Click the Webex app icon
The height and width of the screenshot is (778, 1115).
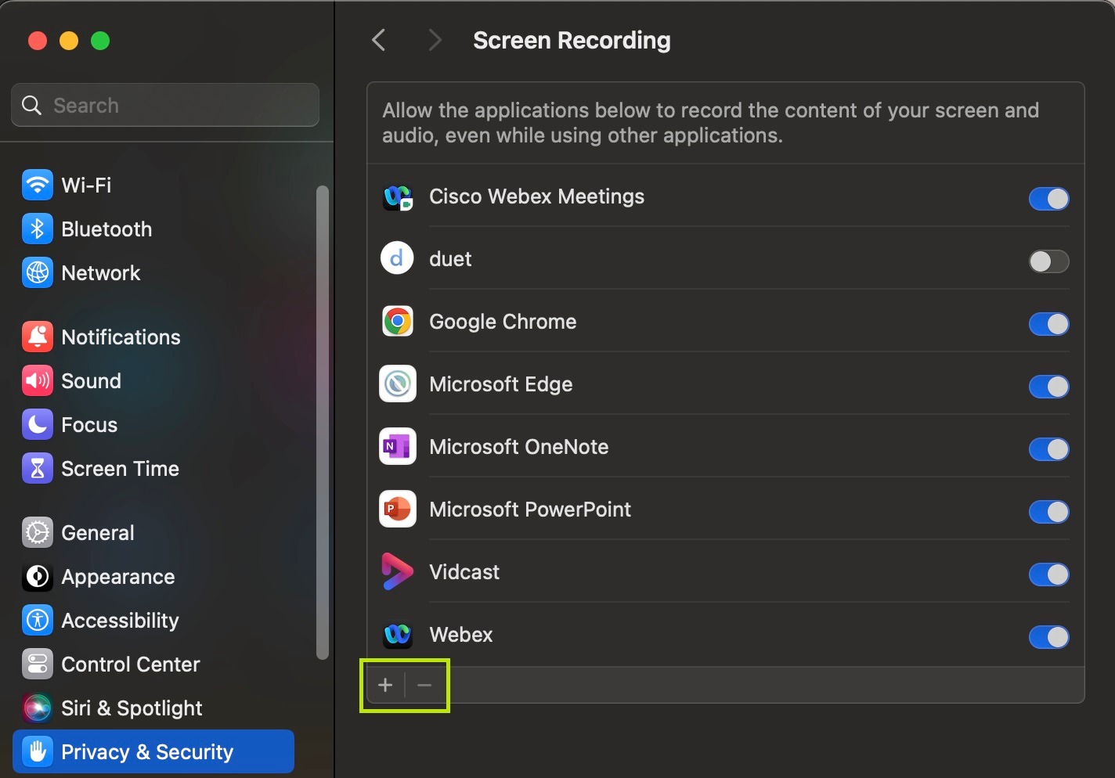tap(398, 634)
